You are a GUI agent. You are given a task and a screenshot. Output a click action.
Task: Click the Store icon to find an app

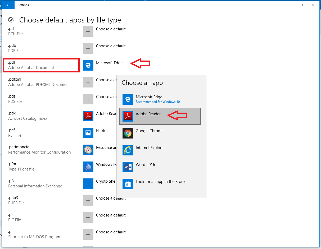pyautogui.click(x=128, y=184)
